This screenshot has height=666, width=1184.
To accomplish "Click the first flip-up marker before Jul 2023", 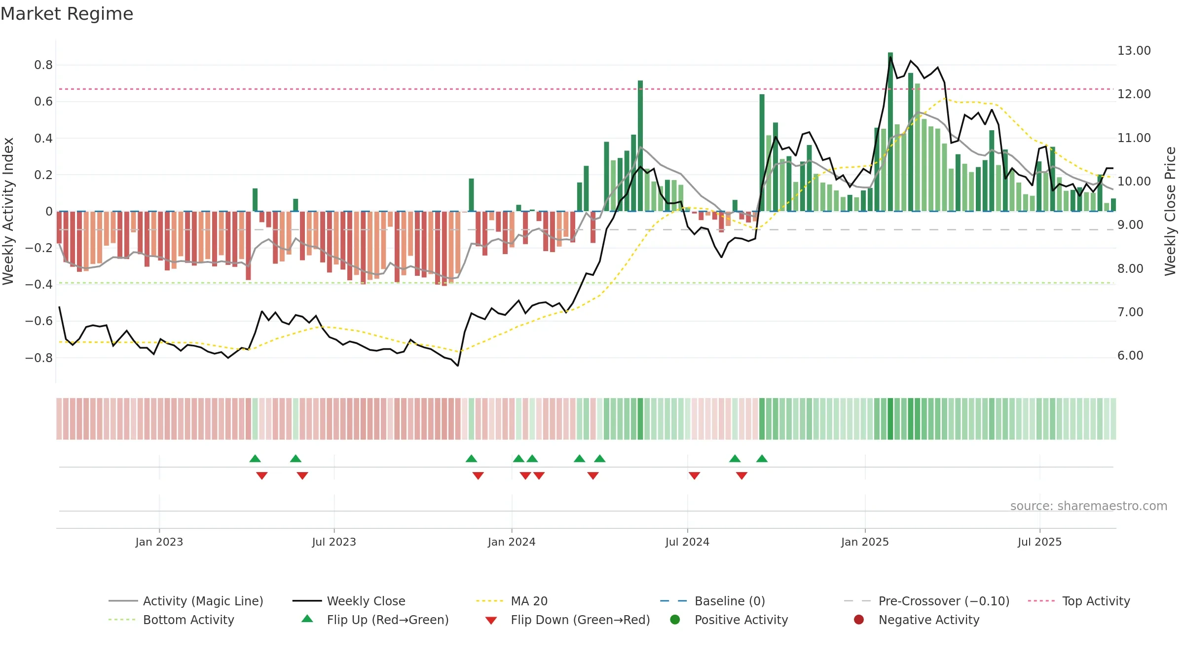I will click(255, 458).
